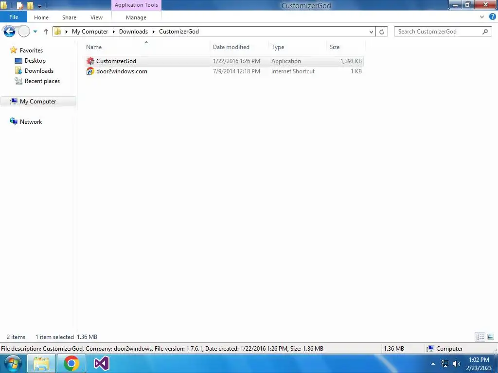The image size is (498, 373).
Task: Click the My Computer monitor icon in sidebar
Action: [13, 101]
